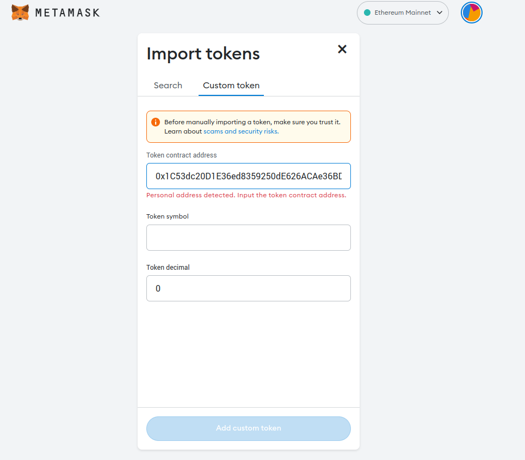
Task: Focus the Token symbol input
Action: 248,238
